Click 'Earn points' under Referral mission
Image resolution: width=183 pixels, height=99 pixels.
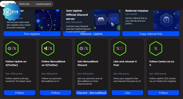click(x=131, y=14)
